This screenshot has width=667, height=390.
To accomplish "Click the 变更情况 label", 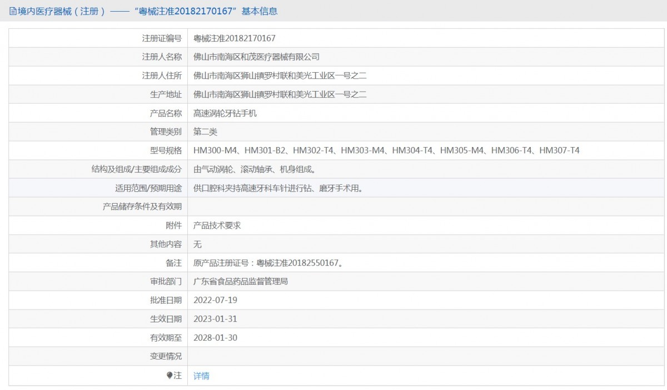I will click(x=166, y=356).
